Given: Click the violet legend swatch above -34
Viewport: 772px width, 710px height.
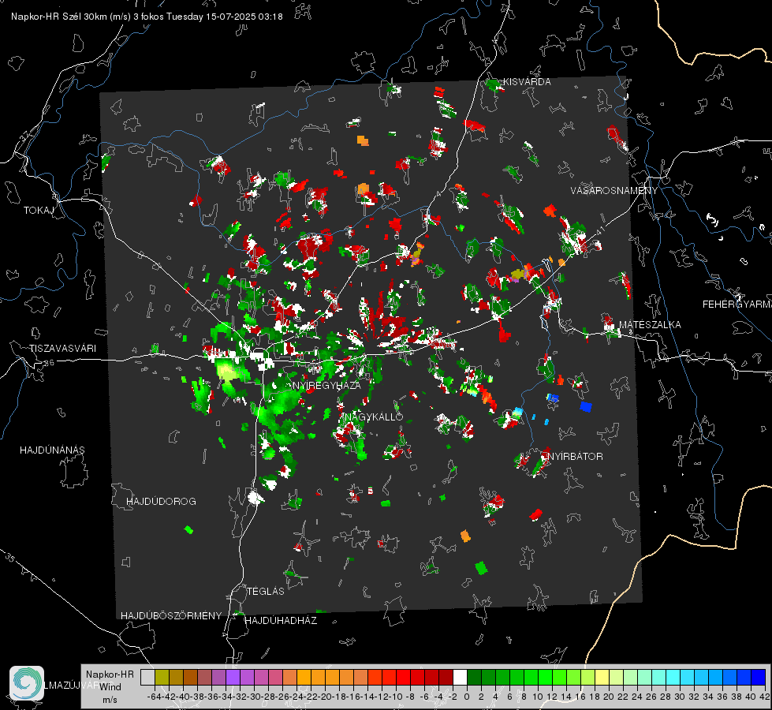Looking at the screenshot, I should pyautogui.click(x=233, y=677).
